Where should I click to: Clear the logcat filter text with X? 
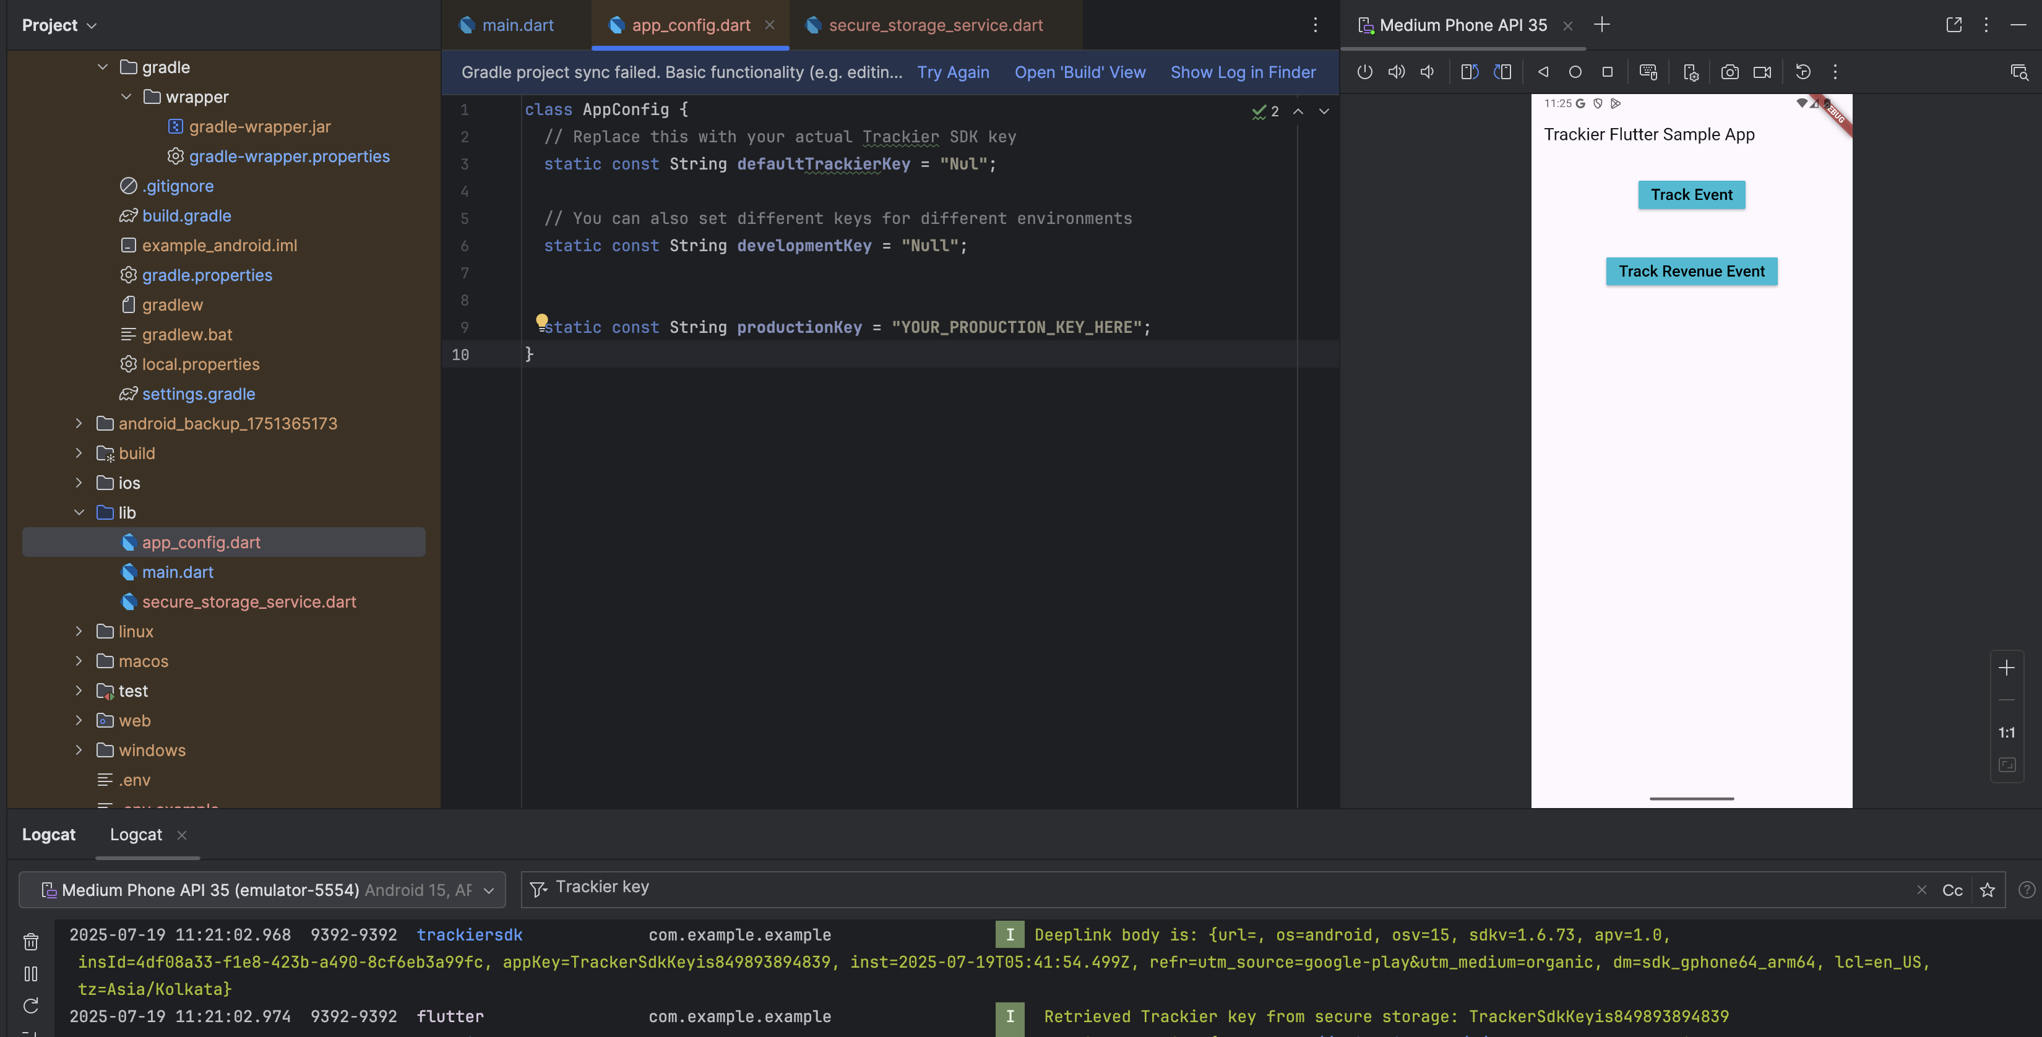click(1921, 890)
